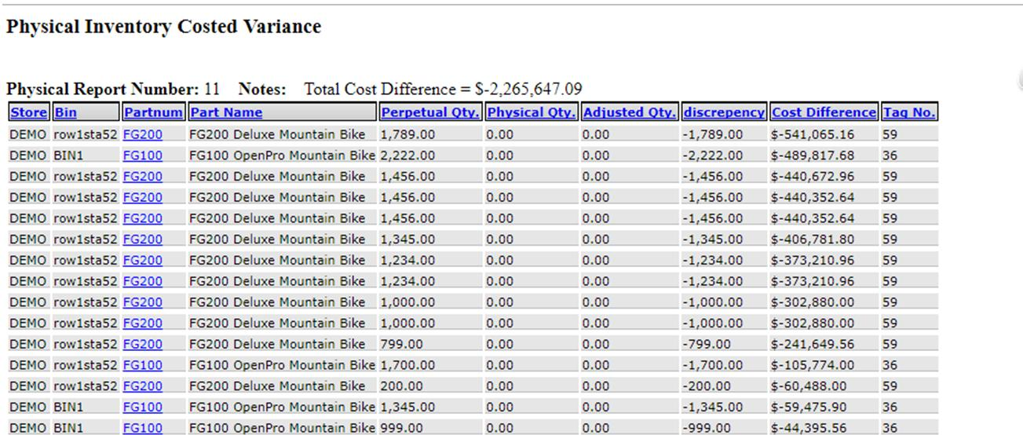Click the $-541,065.16 cost difference cell

[x=813, y=134]
